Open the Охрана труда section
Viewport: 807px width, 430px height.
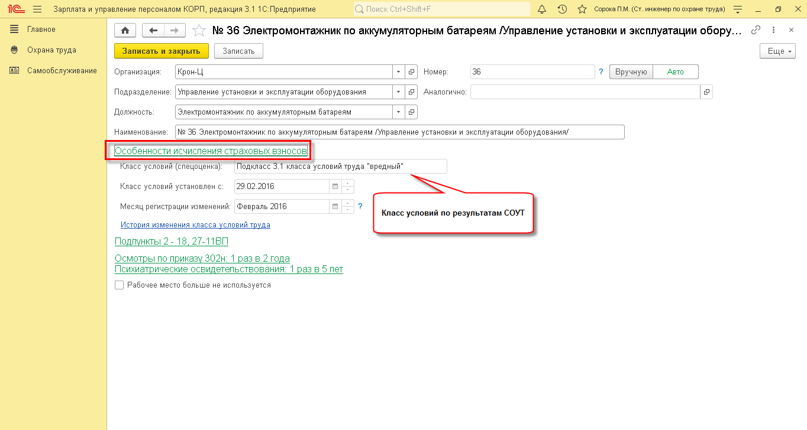[x=51, y=50]
